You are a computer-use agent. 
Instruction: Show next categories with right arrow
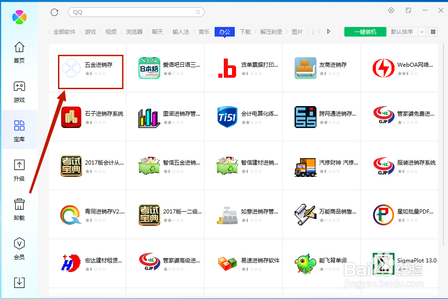point(328,32)
